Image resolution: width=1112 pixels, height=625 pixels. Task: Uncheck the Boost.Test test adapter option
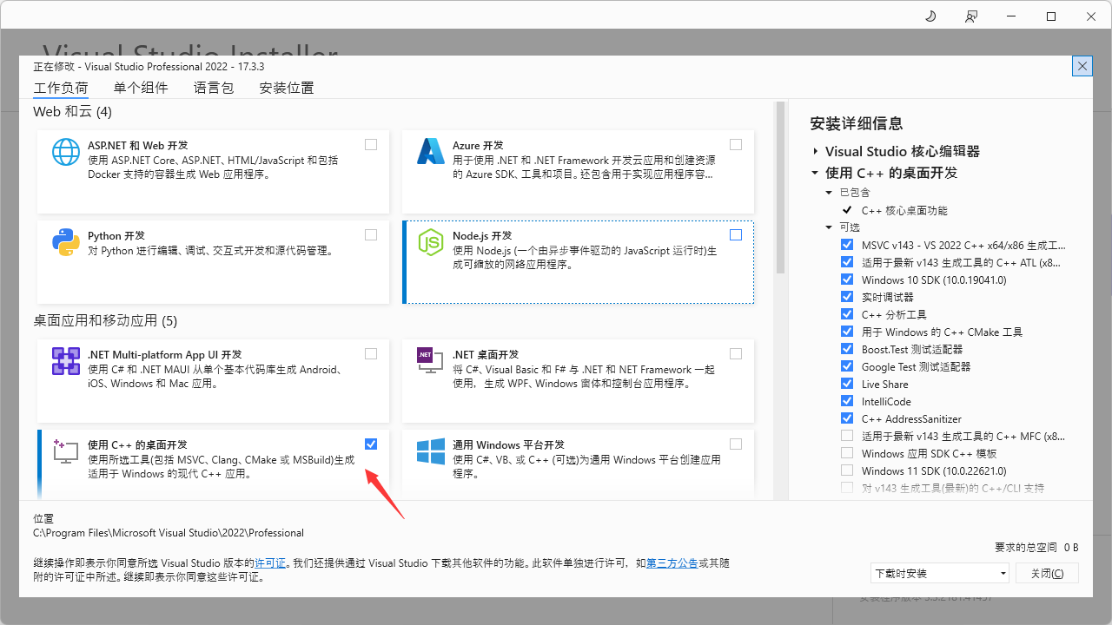847,349
